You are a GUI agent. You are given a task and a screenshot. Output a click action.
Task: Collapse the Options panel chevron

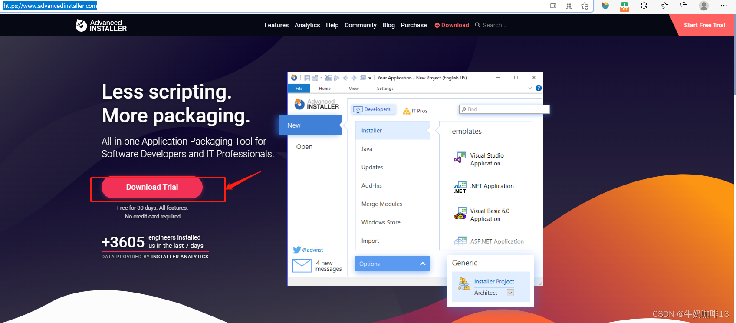(422, 264)
